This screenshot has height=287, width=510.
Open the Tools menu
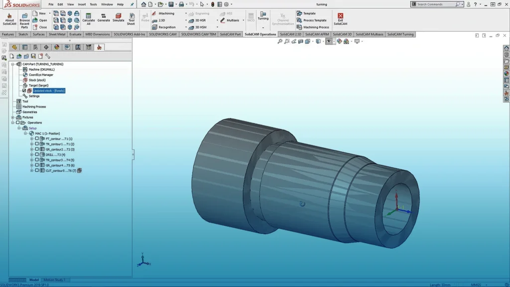coord(93,3)
